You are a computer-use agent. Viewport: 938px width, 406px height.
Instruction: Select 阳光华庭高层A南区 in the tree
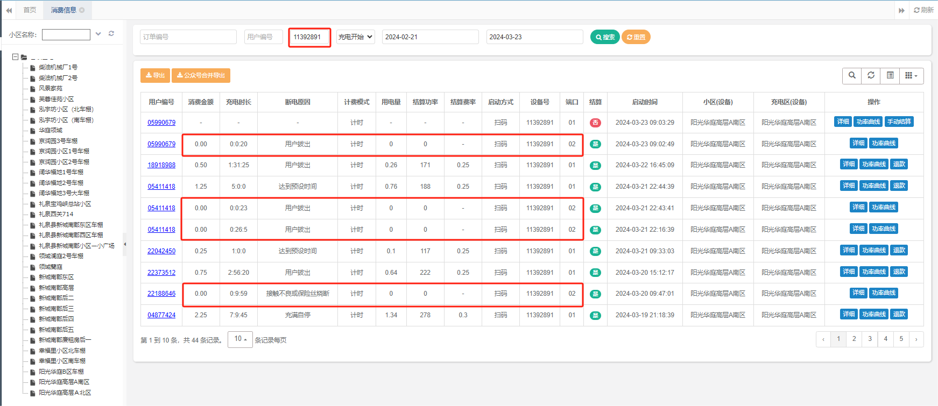[x=64, y=382]
